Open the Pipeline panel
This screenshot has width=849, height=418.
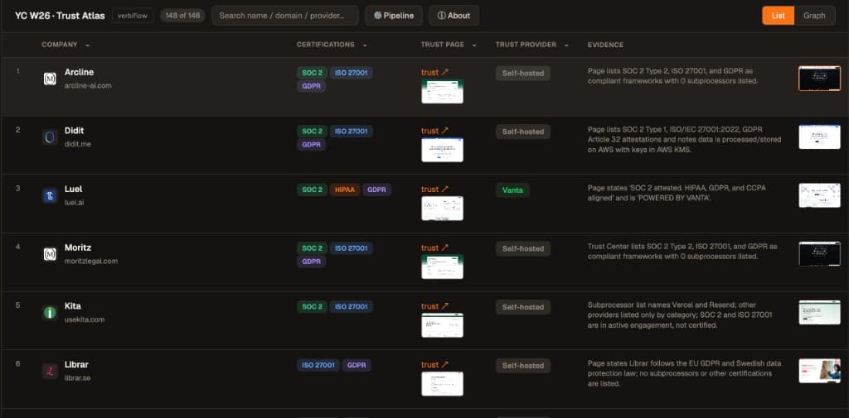tap(394, 16)
